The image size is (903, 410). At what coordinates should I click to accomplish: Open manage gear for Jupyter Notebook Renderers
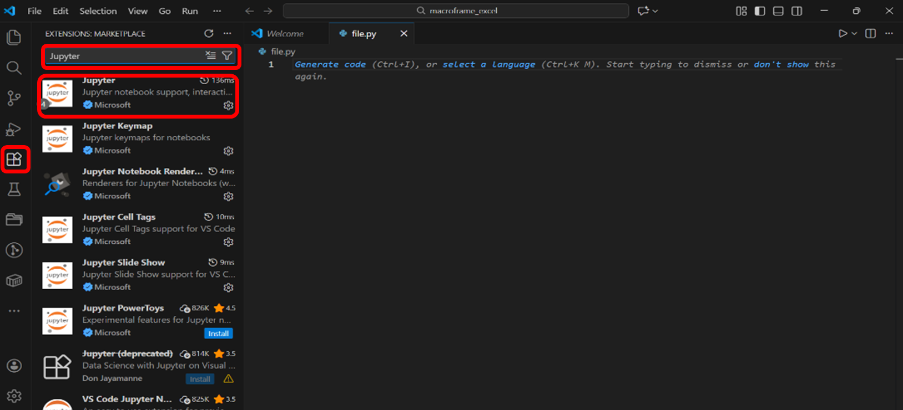(x=228, y=196)
